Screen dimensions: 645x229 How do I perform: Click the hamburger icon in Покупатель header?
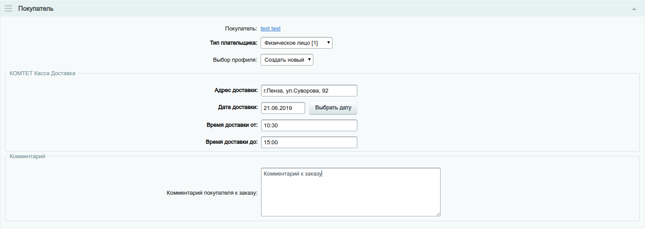(x=8, y=9)
